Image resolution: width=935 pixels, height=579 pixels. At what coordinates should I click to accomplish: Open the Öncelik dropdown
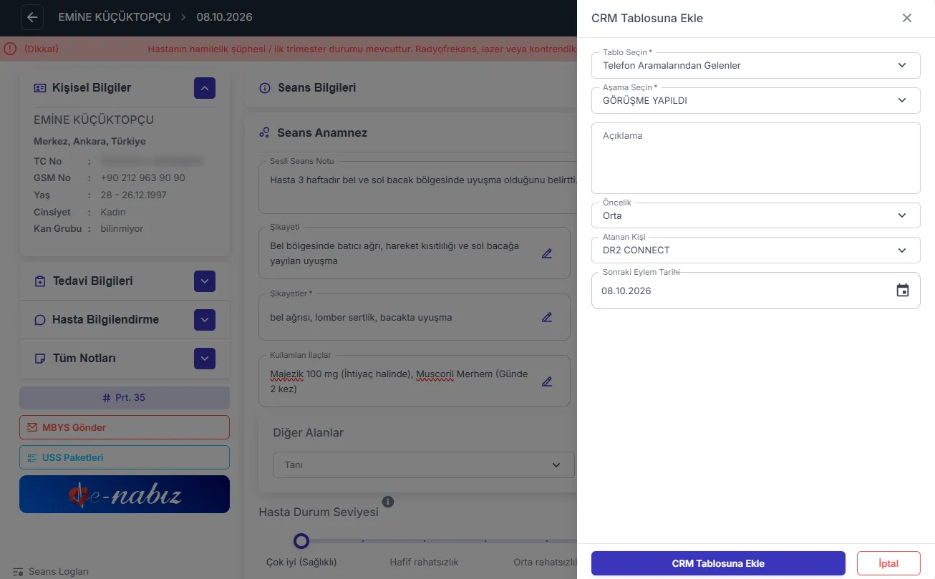[755, 215]
